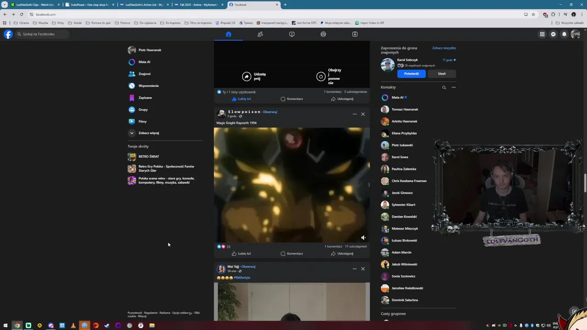Open the notifications bell icon
This screenshot has height=330, width=587.
pos(565,34)
